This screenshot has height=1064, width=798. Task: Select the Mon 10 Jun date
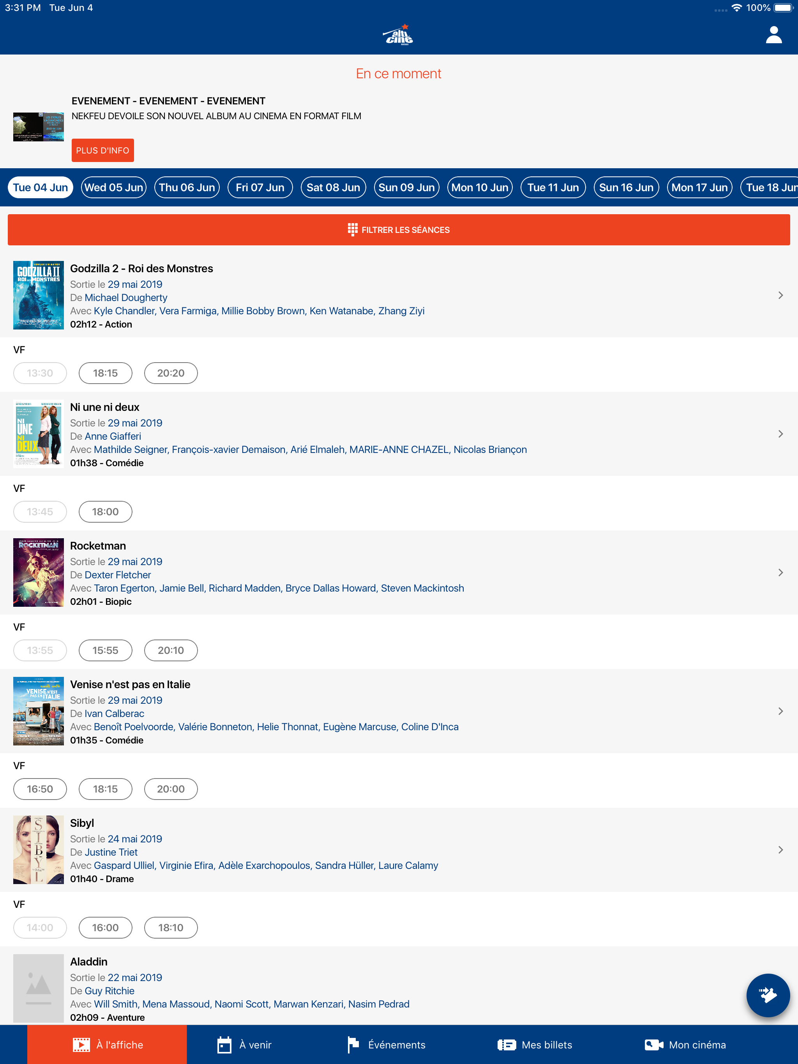[x=480, y=187]
